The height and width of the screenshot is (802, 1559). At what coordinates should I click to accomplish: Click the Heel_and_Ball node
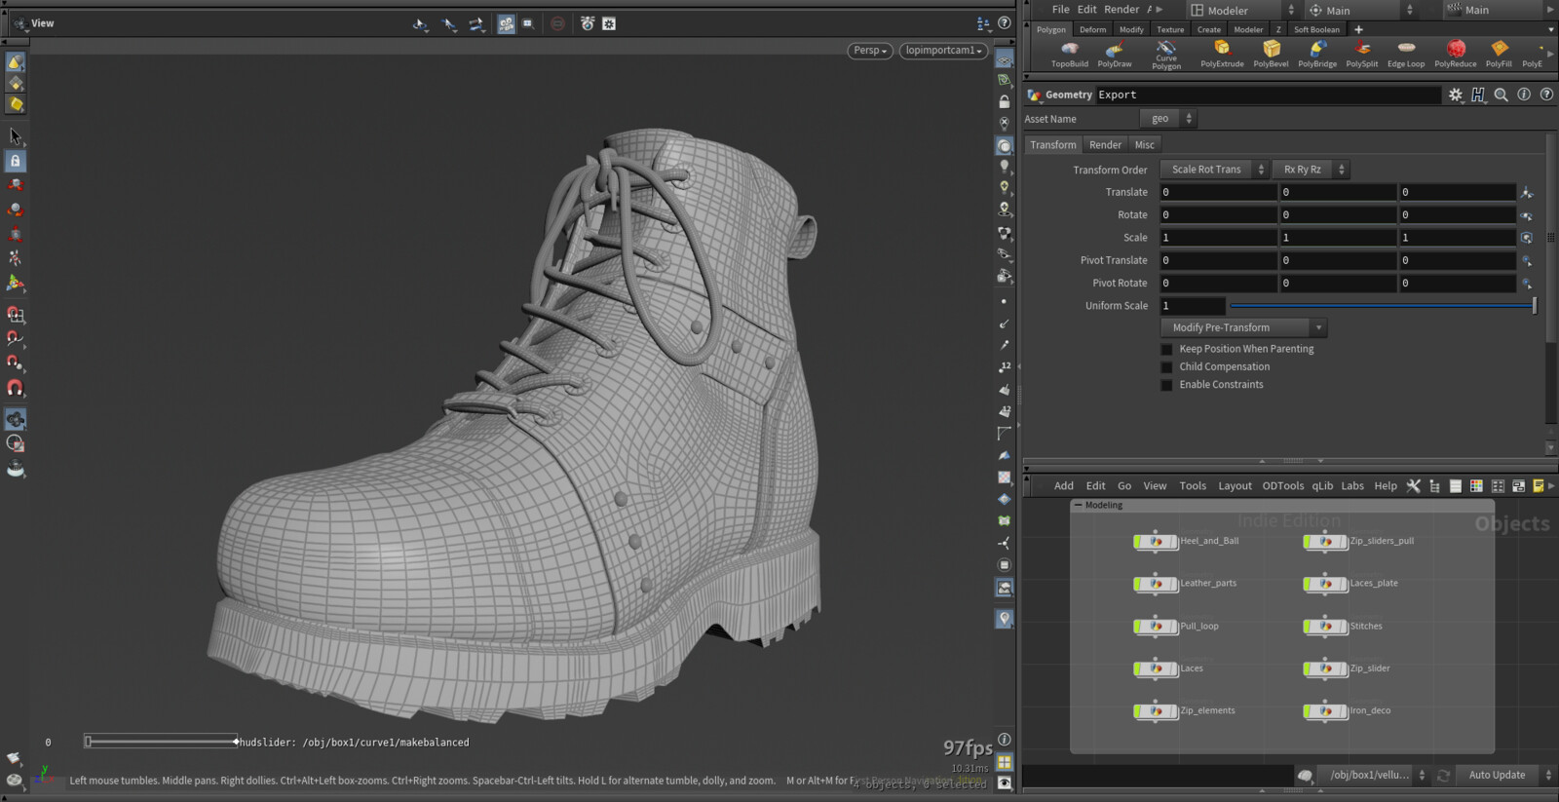[1156, 541]
